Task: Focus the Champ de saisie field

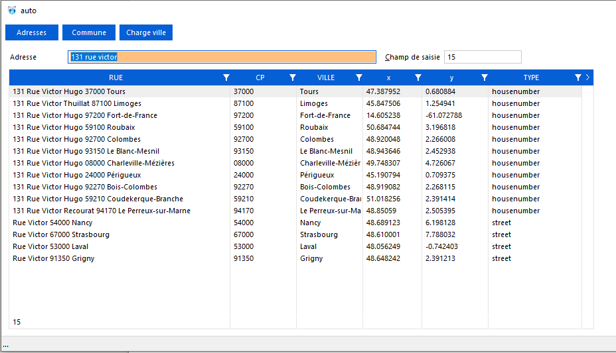Action: pyautogui.click(x=483, y=57)
